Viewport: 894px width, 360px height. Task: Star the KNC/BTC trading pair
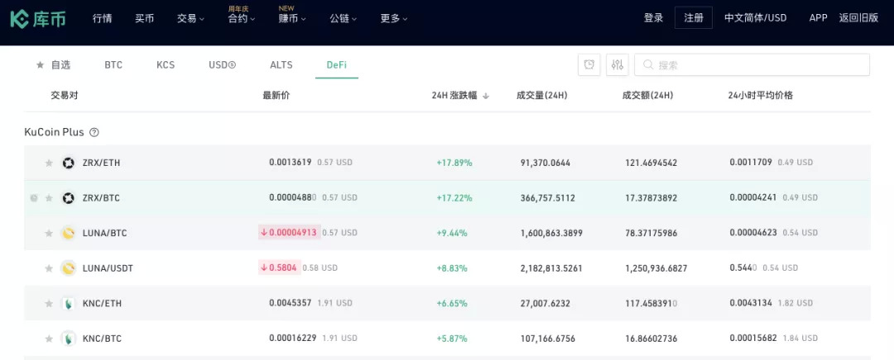coord(49,339)
